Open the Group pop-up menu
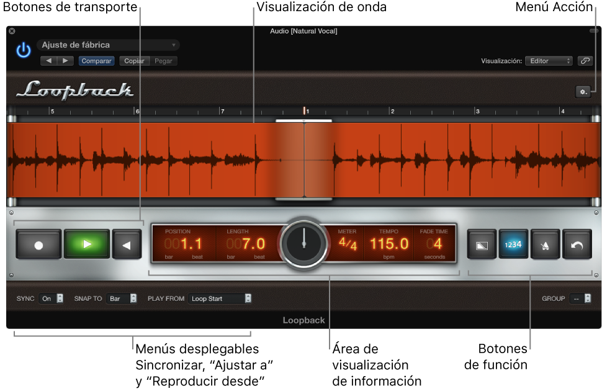602x391 pixels. 580,299
